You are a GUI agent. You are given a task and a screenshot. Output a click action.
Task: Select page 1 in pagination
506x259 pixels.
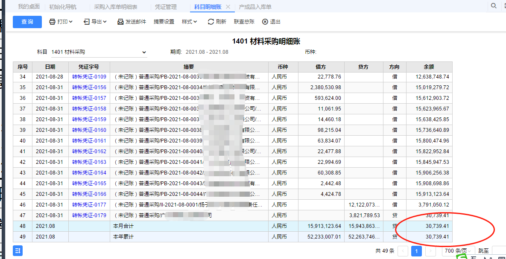[417, 250]
